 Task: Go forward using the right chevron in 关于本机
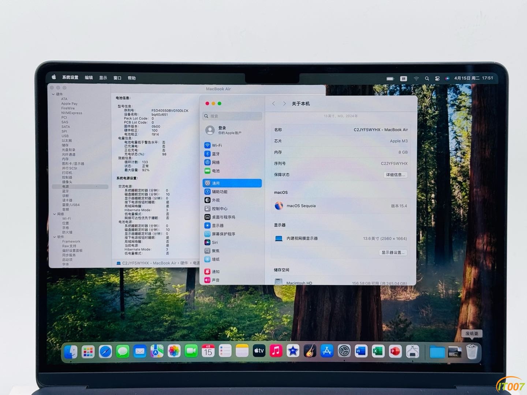(284, 104)
